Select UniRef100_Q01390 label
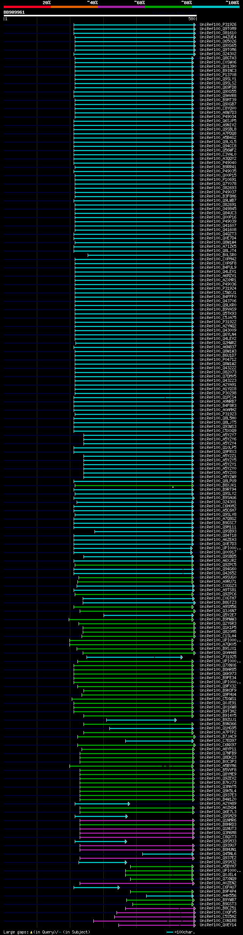 coord(218,67)
